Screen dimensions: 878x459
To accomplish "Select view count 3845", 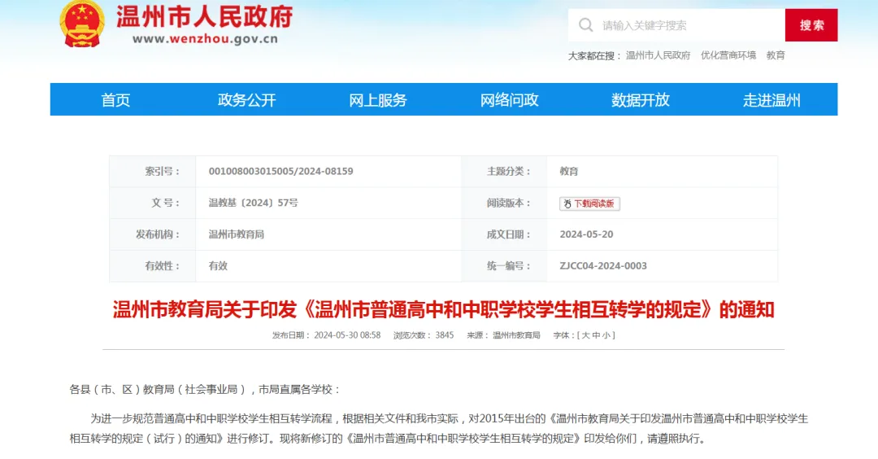I will pyautogui.click(x=445, y=335).
